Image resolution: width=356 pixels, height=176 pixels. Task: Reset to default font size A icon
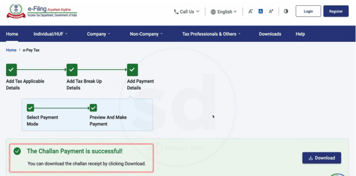[x=261, y=11]
